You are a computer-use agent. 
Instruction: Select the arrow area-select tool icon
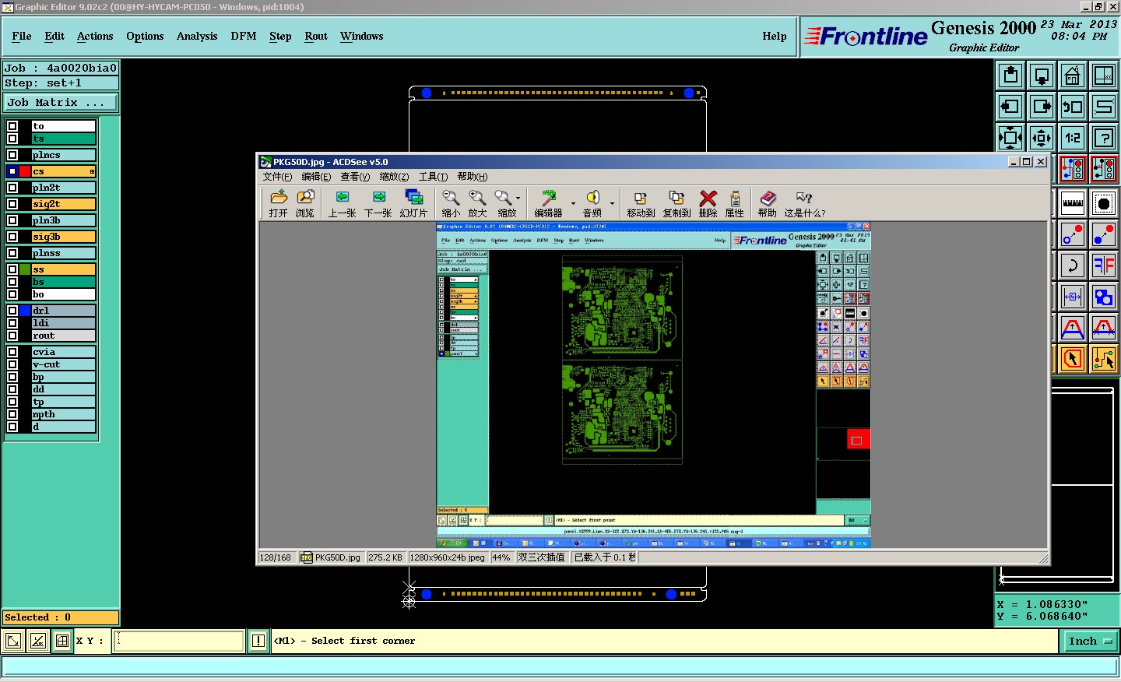(1073, 359)
